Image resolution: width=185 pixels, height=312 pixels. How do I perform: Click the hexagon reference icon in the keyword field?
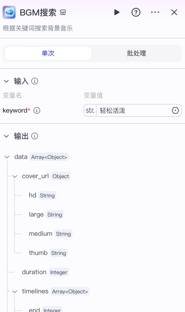click(175, 110)
